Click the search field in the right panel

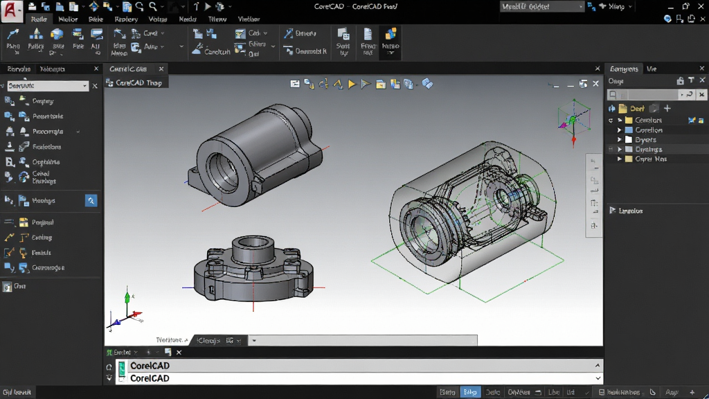[643, 94]
